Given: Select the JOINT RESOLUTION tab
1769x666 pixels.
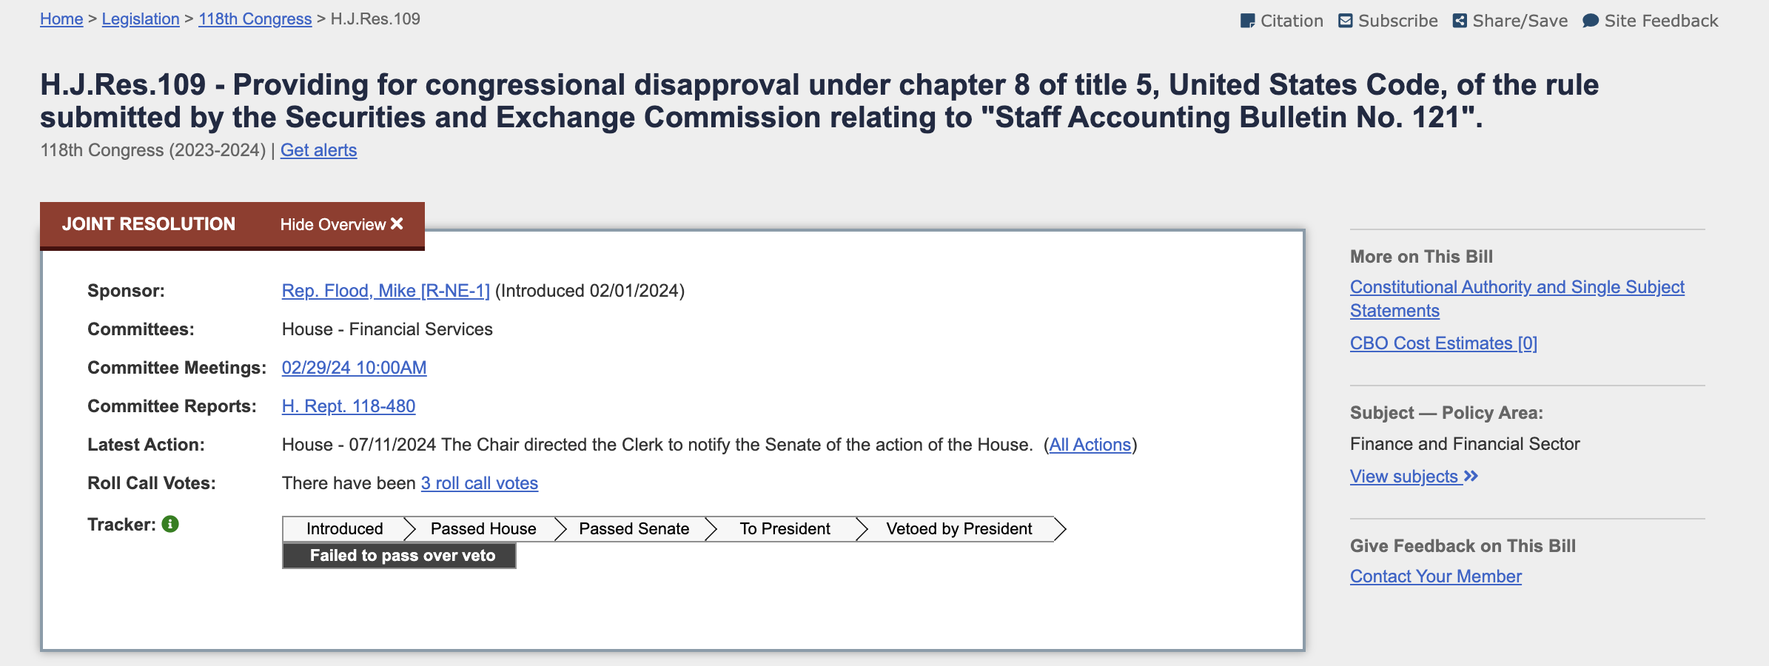Looking at the screenshot, I should pyautogui.click(x=149, y=224).
